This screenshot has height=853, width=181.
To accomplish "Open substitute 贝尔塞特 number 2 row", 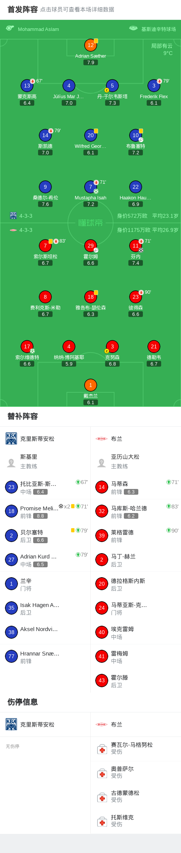I will (45, 536).
